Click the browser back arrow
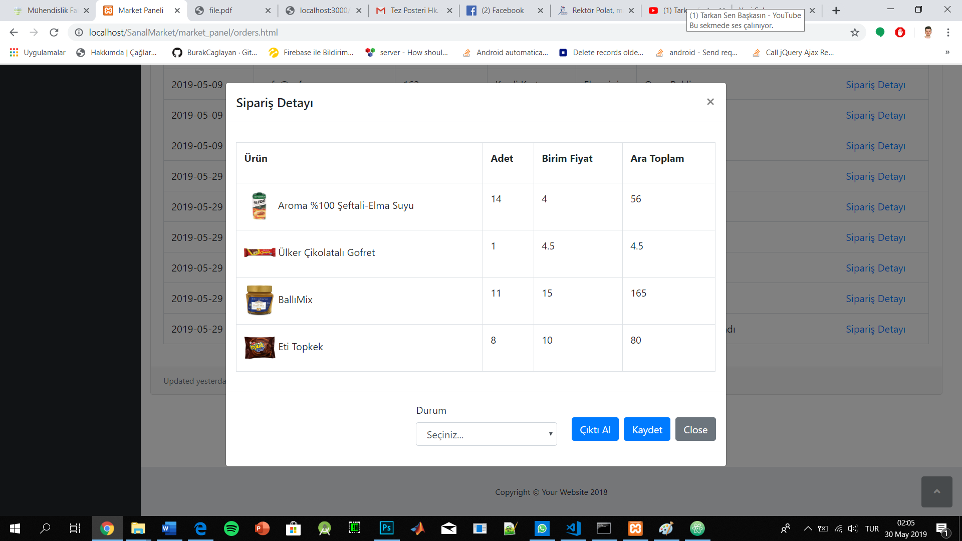Viewport: 962px width, 541px height. [x=13, y=32]
